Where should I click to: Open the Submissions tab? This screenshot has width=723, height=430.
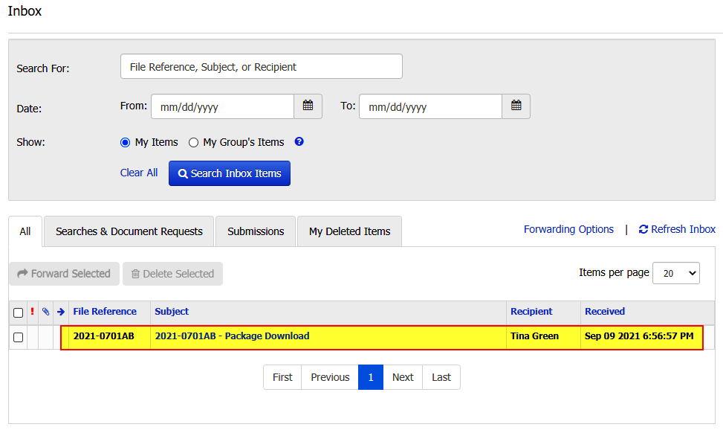pos(256,231)
